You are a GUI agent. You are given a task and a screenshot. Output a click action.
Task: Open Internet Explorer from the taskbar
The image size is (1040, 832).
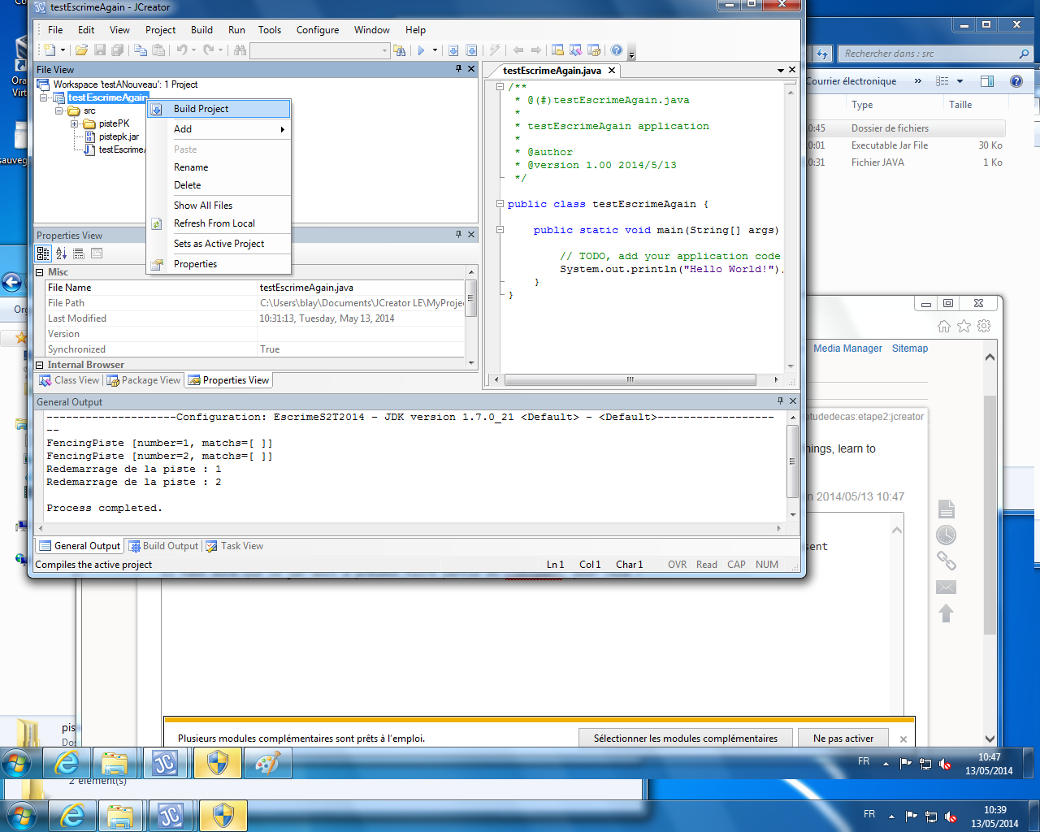point(67,764)
